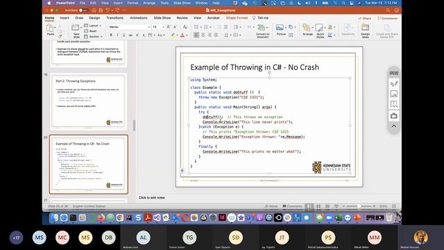Expand the Section dropdown
The height and width of the screenshot is (250, 444).
pyautogui.click(x=93, y=37)
